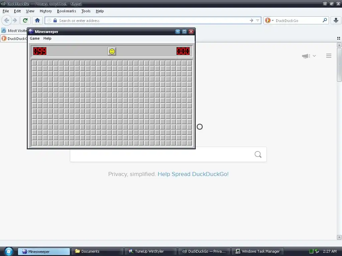Expand the address bar history dropdown arrow
Image resolution: width=342 pixels, height=256 pixels.
[x=258, y=20]
